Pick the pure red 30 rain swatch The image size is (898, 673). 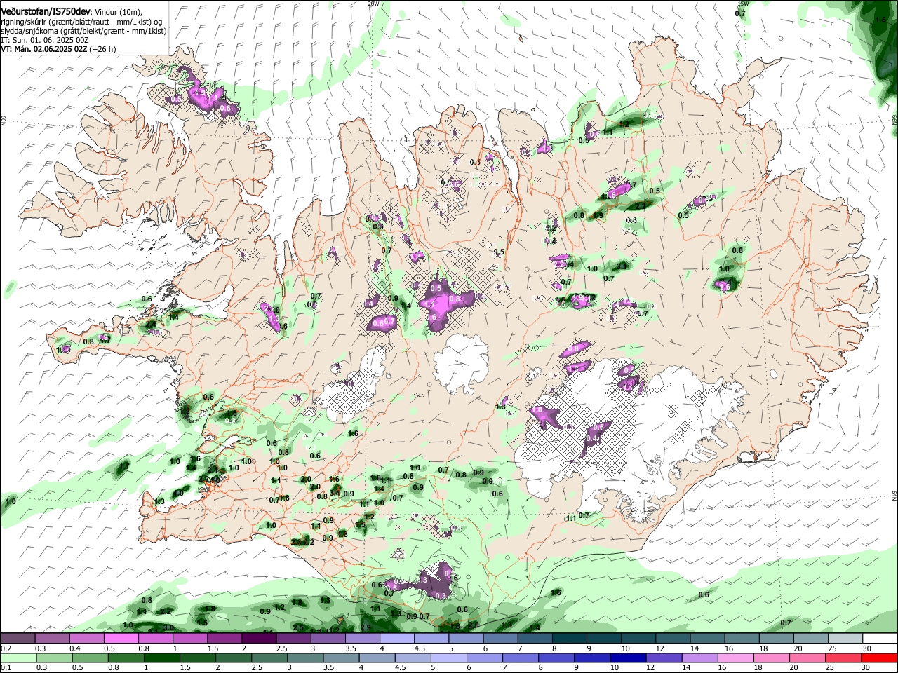pyautogui.click(x=879, y=658)
